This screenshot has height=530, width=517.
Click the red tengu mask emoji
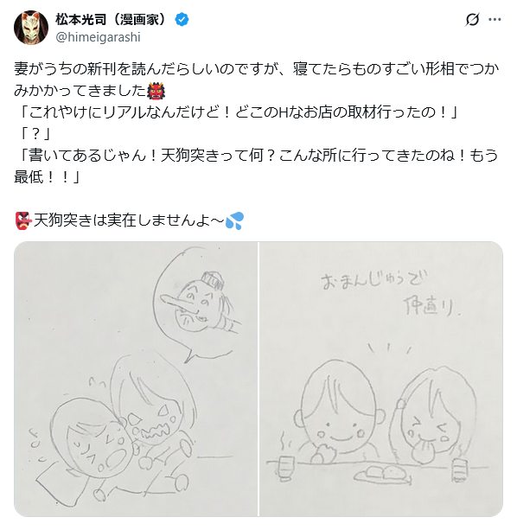coord(23,220)
